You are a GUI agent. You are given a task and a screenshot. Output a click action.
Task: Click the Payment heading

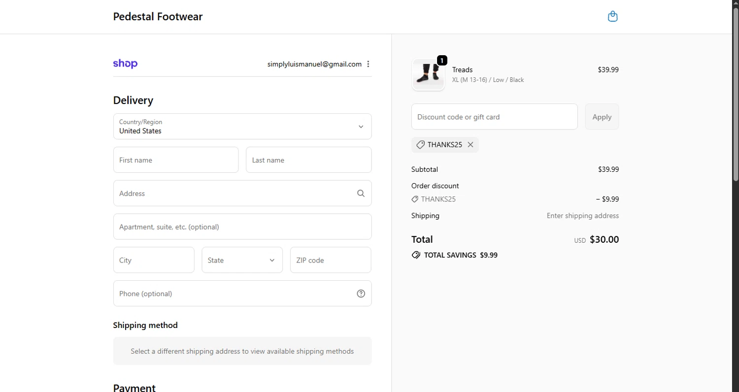click(134, 388)
